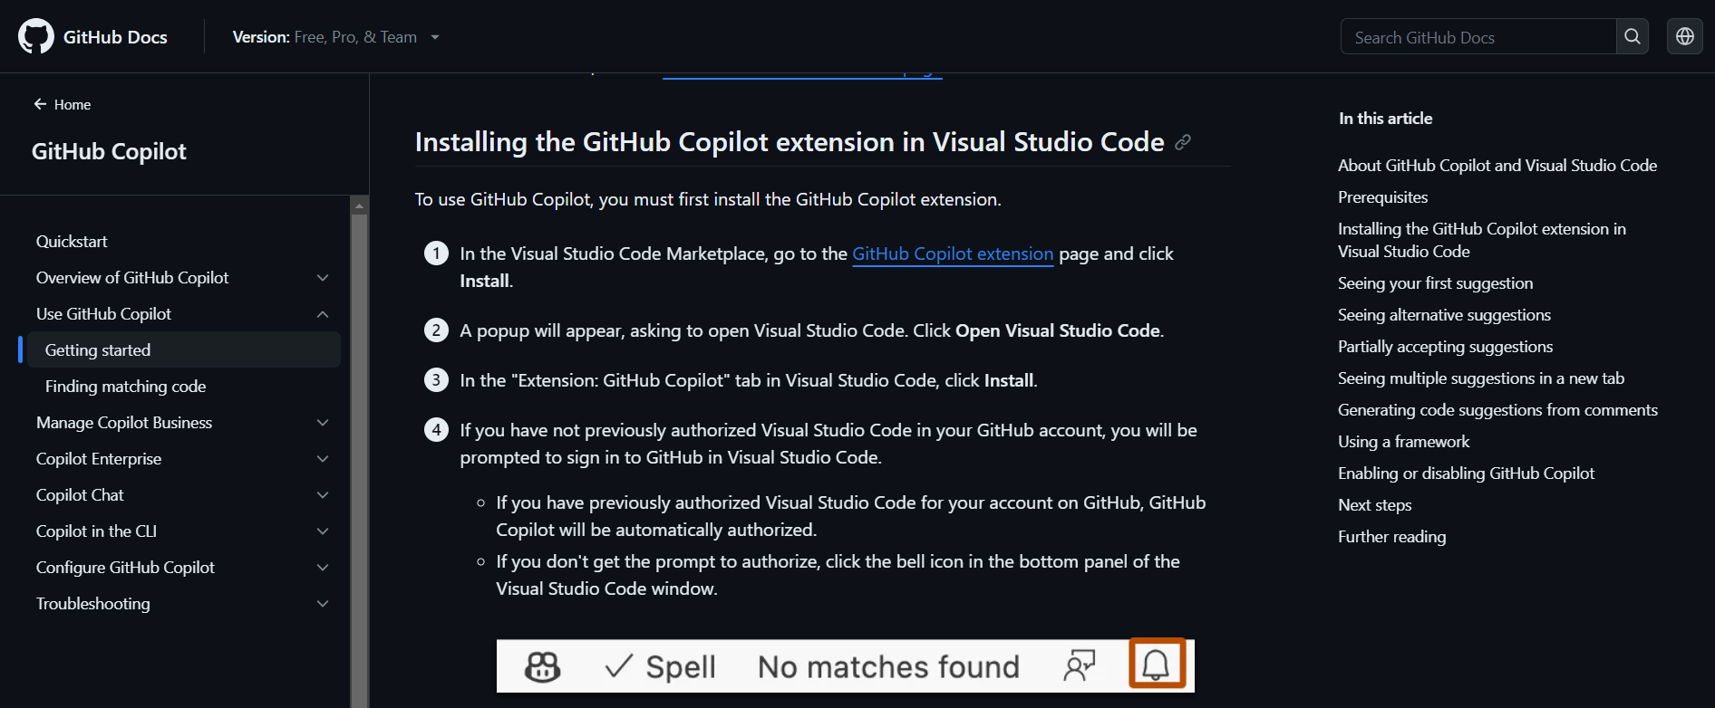The height and width of the screenshot is (708, 1715).
Task: Open Use GitHub Copilot sidebar section
Action: point(104,314)
